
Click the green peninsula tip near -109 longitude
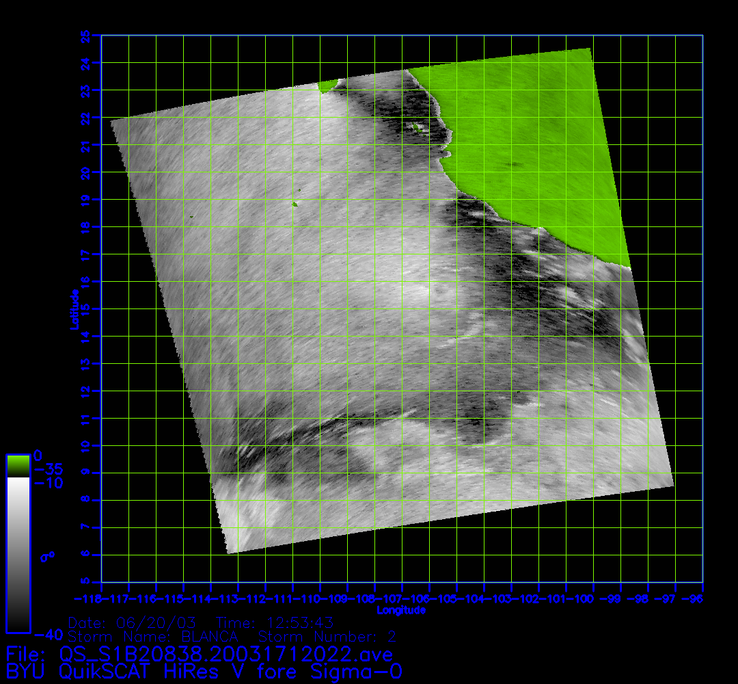(x=327, y=85)
